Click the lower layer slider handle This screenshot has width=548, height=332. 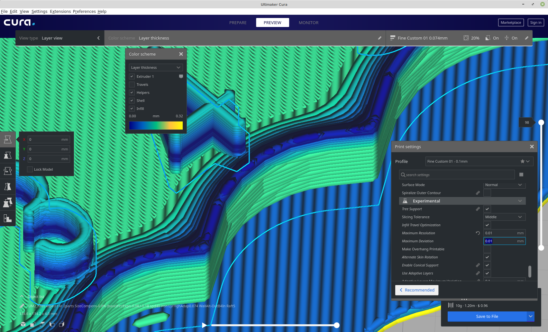541,248
